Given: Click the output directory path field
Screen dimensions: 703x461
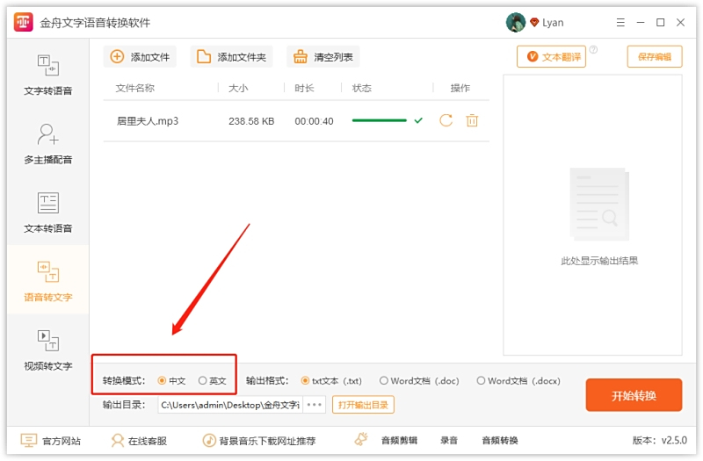Looking at the screenshot, I should pos(229,405).
